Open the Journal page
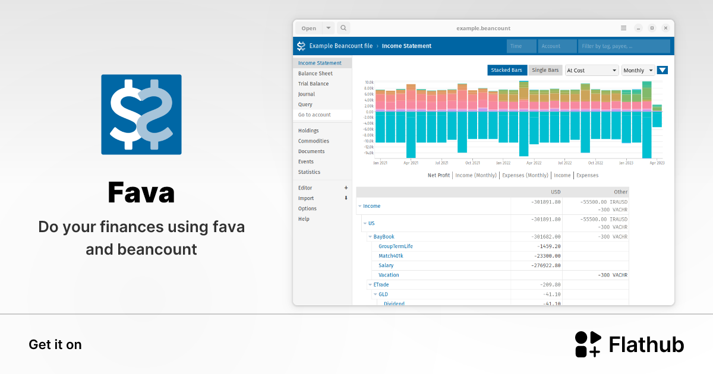This screenshot has width=713, height=374. click(306, 94)
